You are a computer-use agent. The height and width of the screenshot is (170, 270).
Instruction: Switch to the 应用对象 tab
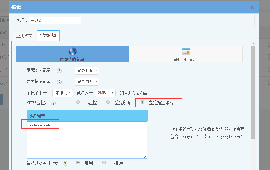coord(24,36)
